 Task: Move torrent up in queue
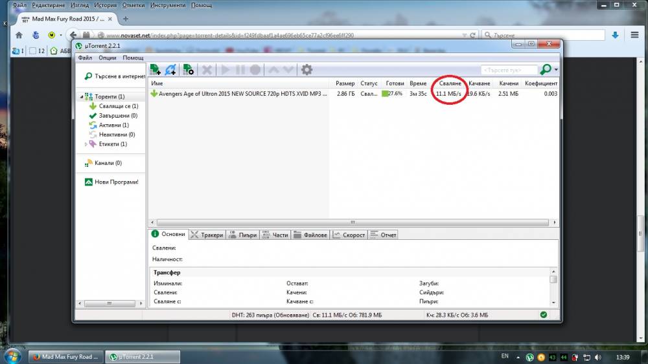273,70
